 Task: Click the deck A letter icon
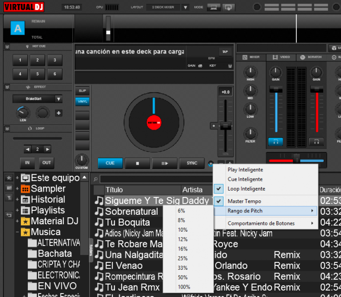pos(18,28)
